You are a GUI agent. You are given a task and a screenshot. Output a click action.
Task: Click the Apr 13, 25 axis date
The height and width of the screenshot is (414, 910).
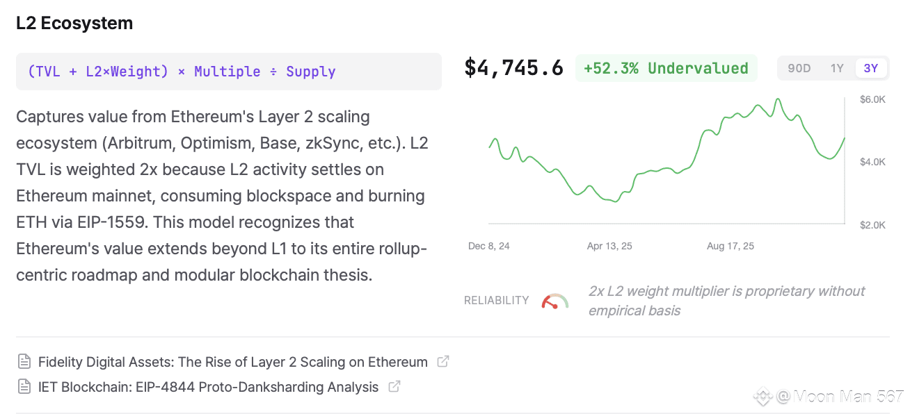click(609, 246)
